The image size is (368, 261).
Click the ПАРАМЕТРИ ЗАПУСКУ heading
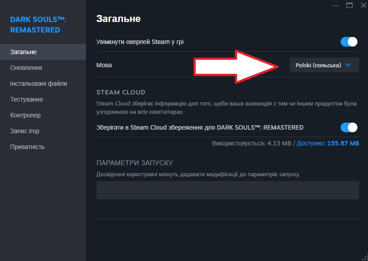134,163
